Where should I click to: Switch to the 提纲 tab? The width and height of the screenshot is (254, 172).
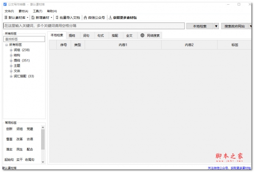click(72, 36)
